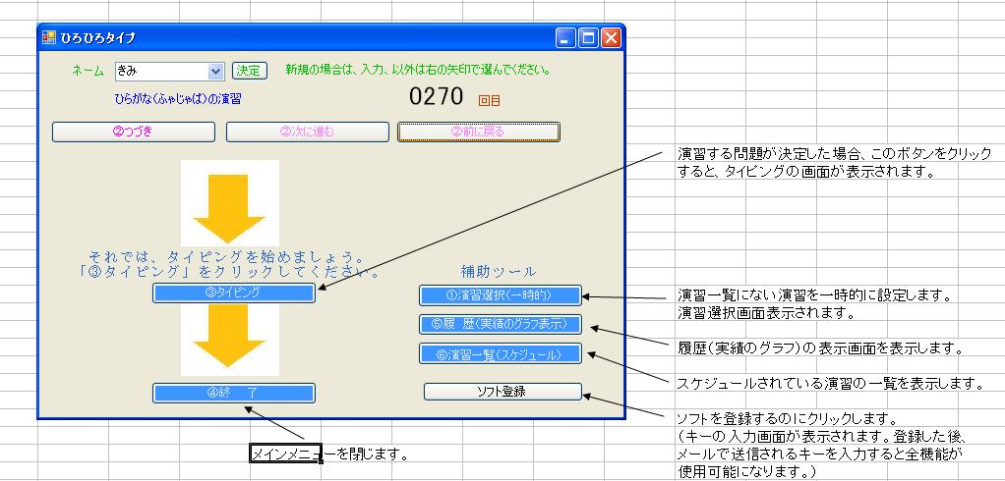This screenshot has height=481, width=1005.
Task: Click the upper yellow down arrow image
Action: [x=229, y=203]
